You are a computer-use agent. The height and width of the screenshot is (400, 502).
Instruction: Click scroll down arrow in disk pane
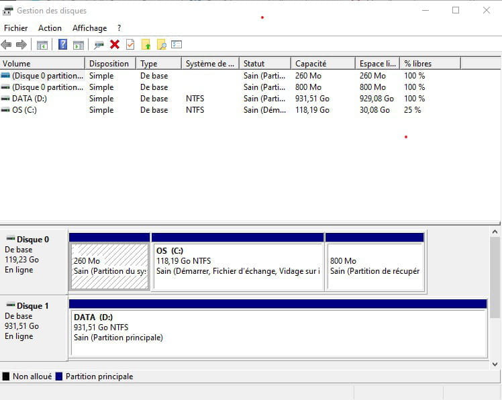point(495,364)
